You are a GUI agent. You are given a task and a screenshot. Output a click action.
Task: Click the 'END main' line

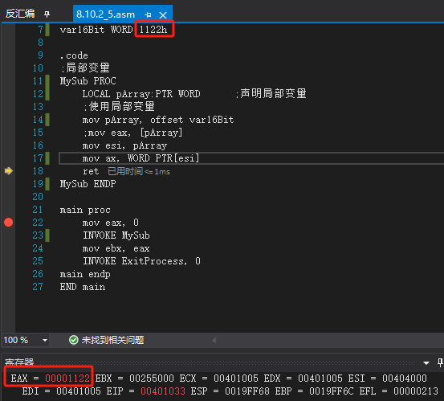click(83, 287)
